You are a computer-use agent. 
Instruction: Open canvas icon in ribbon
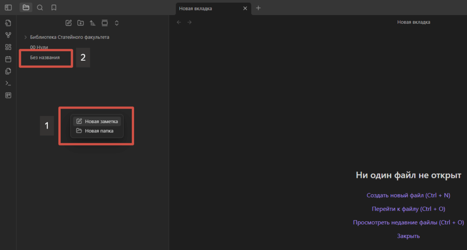pos(8,47)
